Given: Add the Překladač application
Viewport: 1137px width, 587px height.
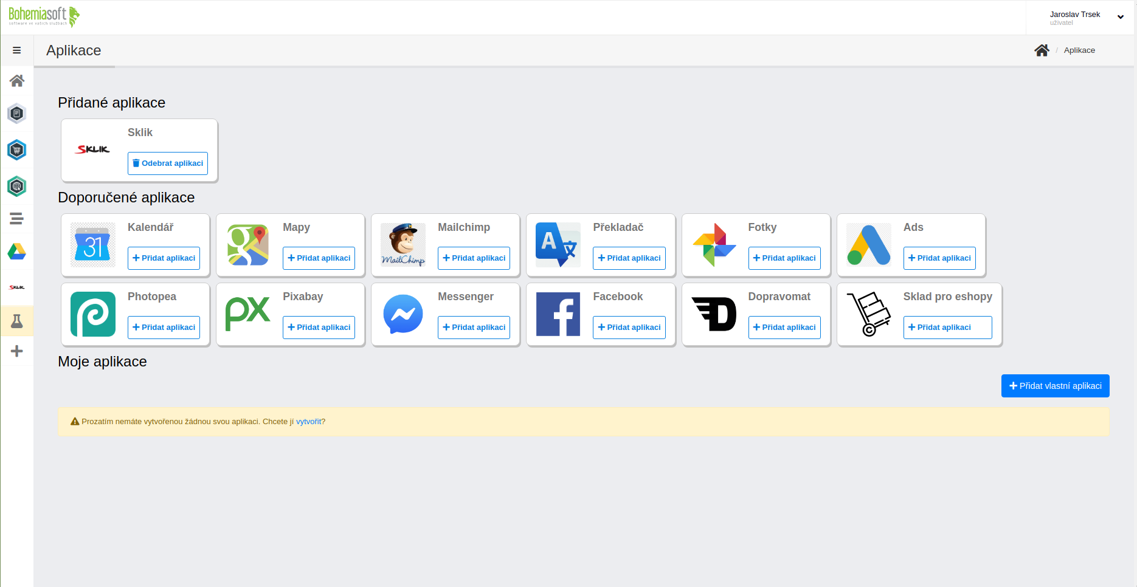Looking at the screenshot, I should coord(629,258).
